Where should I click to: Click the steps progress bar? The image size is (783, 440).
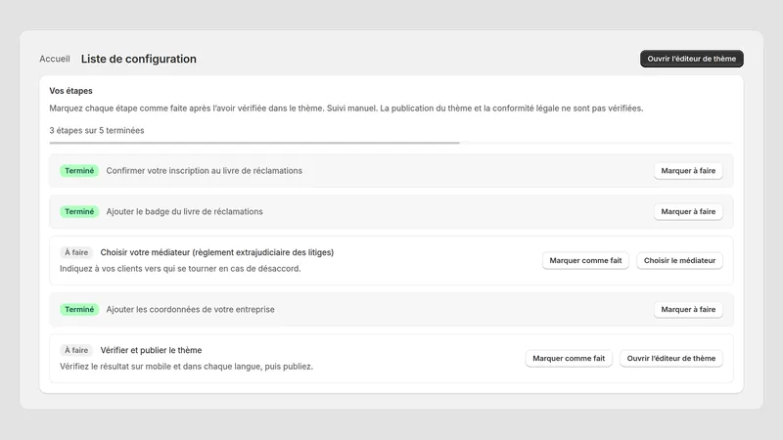tap(391, 143)
